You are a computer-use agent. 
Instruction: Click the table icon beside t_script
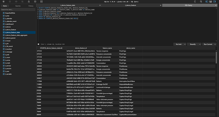coord(4,63)
